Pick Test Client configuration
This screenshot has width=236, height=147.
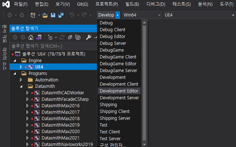point(119,132)
